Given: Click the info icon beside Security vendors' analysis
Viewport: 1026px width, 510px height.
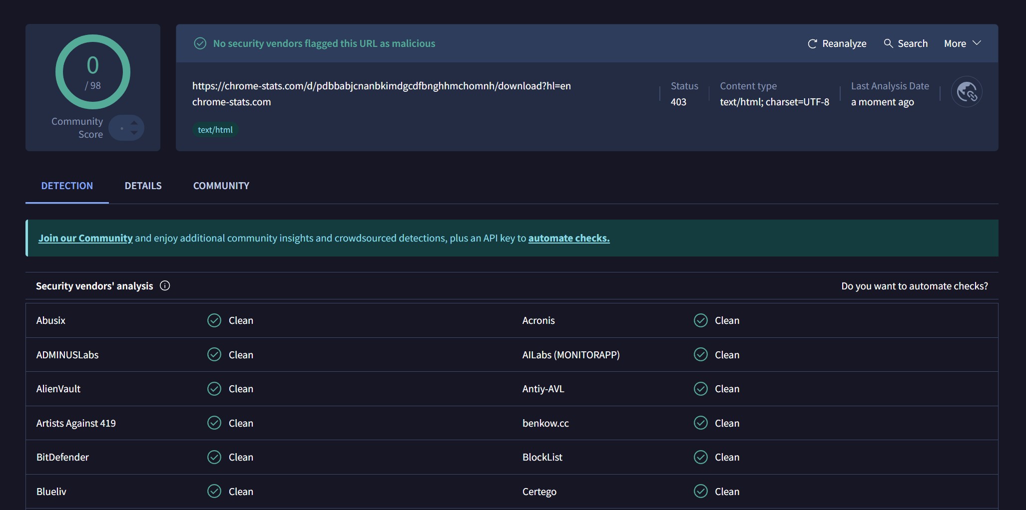Looking at the screenshot, I should (165, 286).
